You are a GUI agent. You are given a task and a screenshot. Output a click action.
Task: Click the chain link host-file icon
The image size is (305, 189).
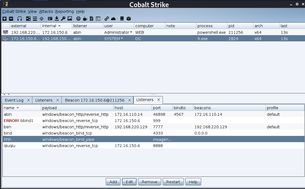pos(106,19)
